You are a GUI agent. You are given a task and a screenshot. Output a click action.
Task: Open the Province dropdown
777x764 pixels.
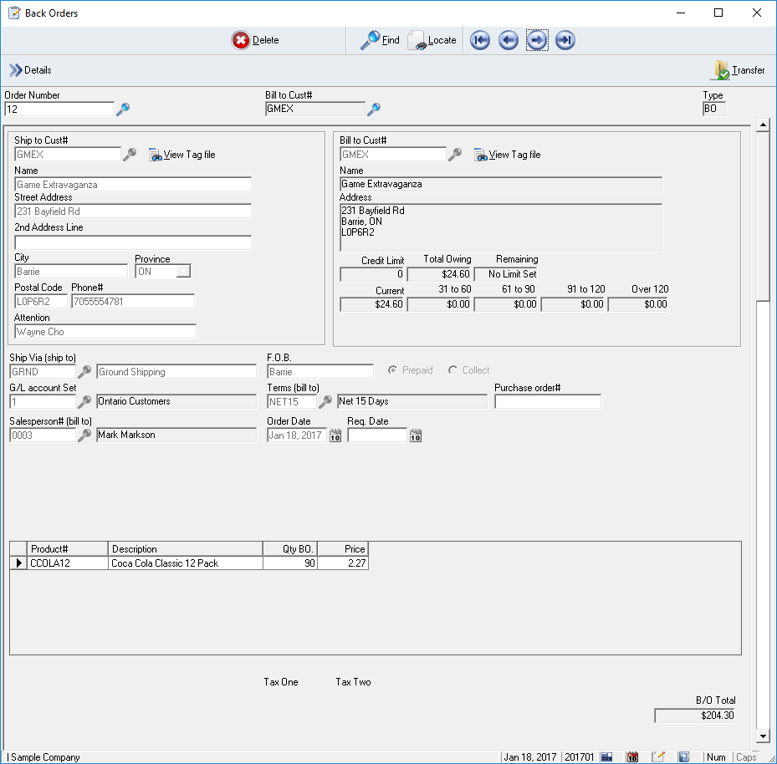[x=182, y=272]
